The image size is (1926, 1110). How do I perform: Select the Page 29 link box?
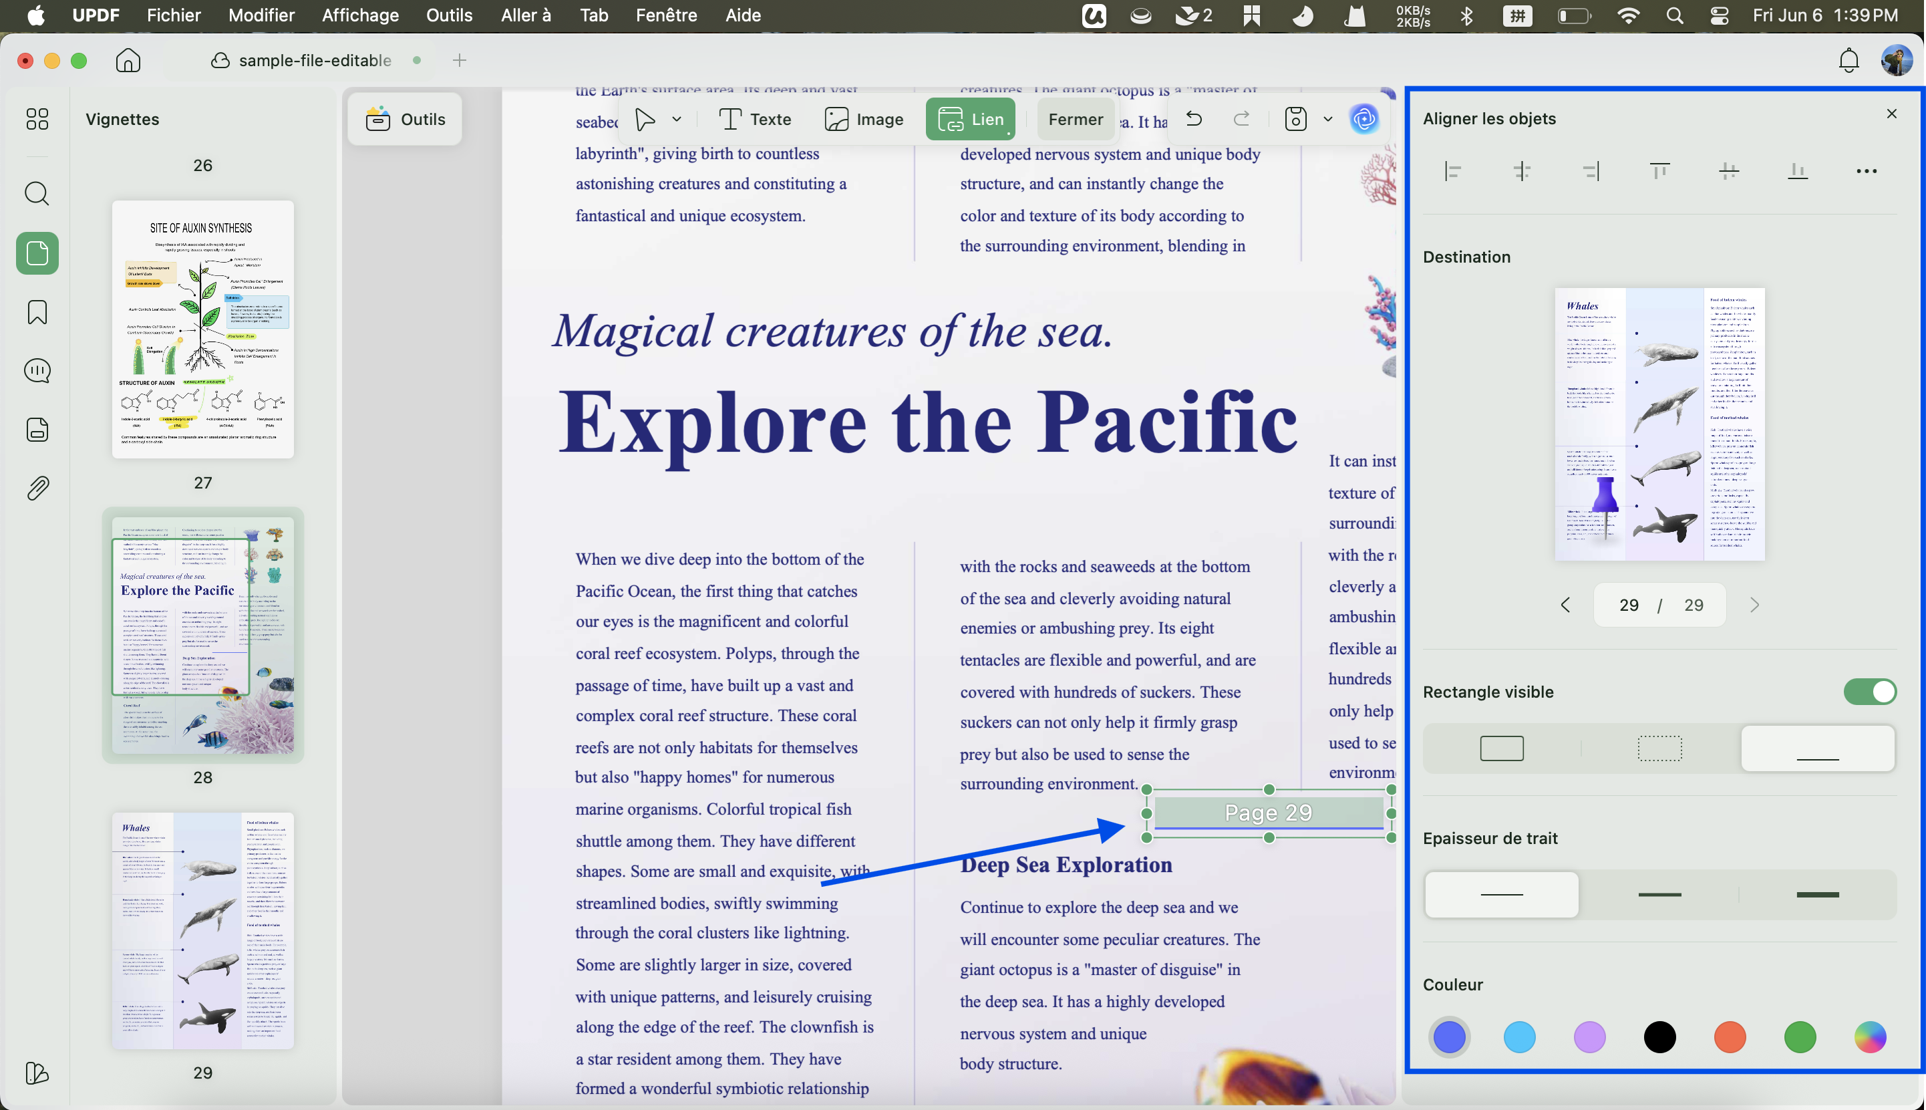tap(1269, 813)
